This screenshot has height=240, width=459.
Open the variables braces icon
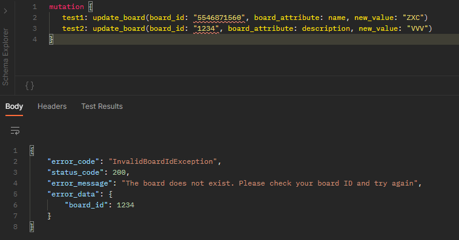[30, 86]
